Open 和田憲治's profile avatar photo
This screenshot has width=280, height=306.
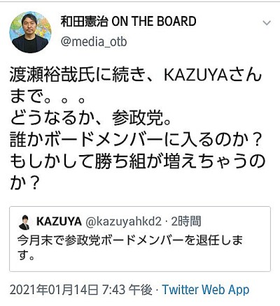[x=30, y=32]
